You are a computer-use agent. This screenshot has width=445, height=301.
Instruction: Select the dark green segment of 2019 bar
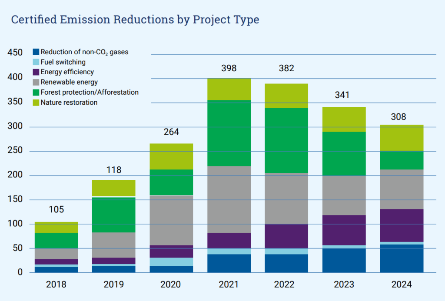(114, 215)
